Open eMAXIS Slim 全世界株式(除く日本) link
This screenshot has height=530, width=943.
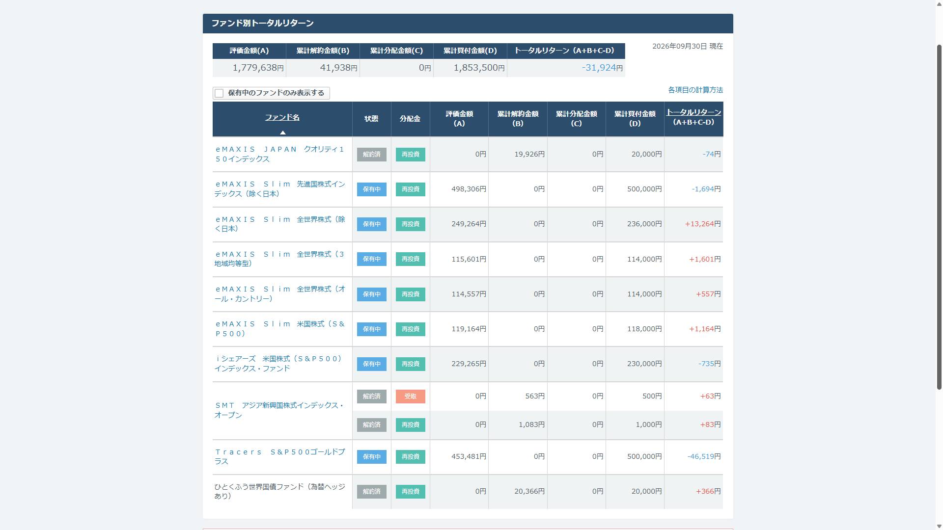click(279, 224)
